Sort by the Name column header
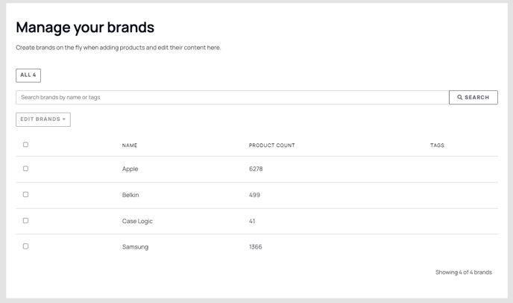Viewport: 513px width, 303px height. click(x=130, y=146)
